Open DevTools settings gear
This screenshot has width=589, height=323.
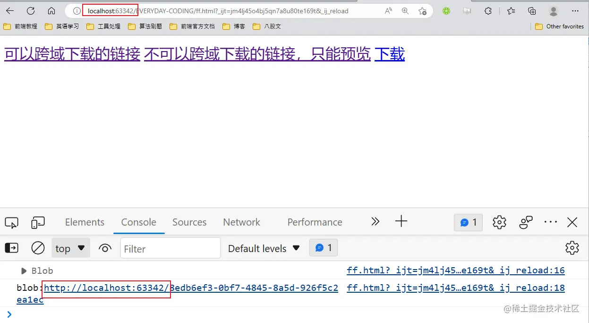[x=499, y=222]
